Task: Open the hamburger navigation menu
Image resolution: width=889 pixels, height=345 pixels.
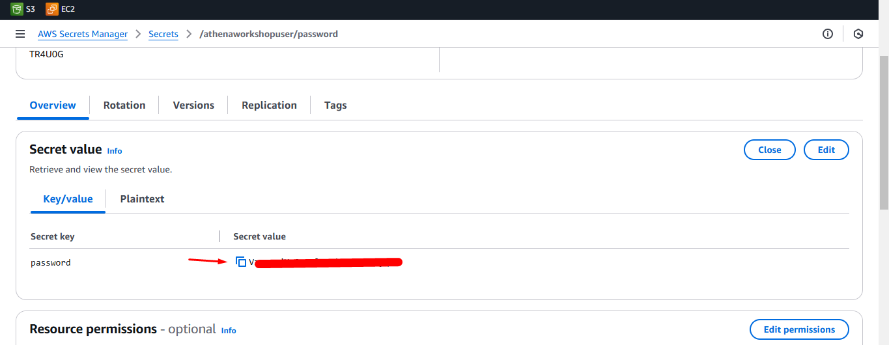Action: [x=20, y=34]
